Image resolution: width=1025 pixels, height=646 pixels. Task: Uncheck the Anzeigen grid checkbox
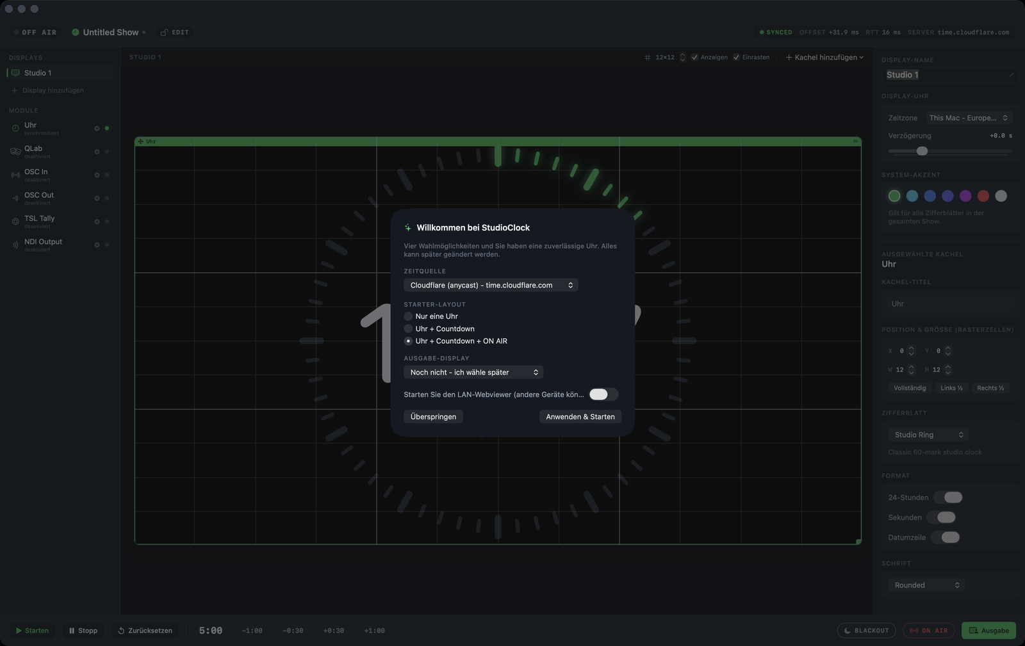[694, 58]
